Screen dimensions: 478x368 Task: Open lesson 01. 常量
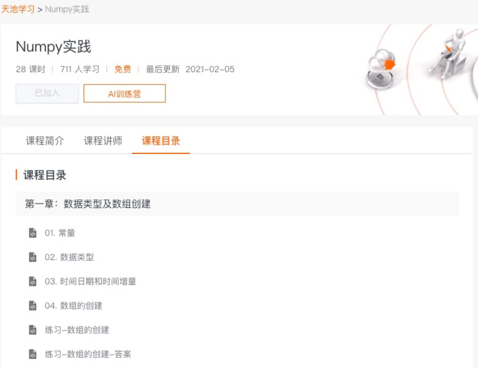tap(60, 233)
